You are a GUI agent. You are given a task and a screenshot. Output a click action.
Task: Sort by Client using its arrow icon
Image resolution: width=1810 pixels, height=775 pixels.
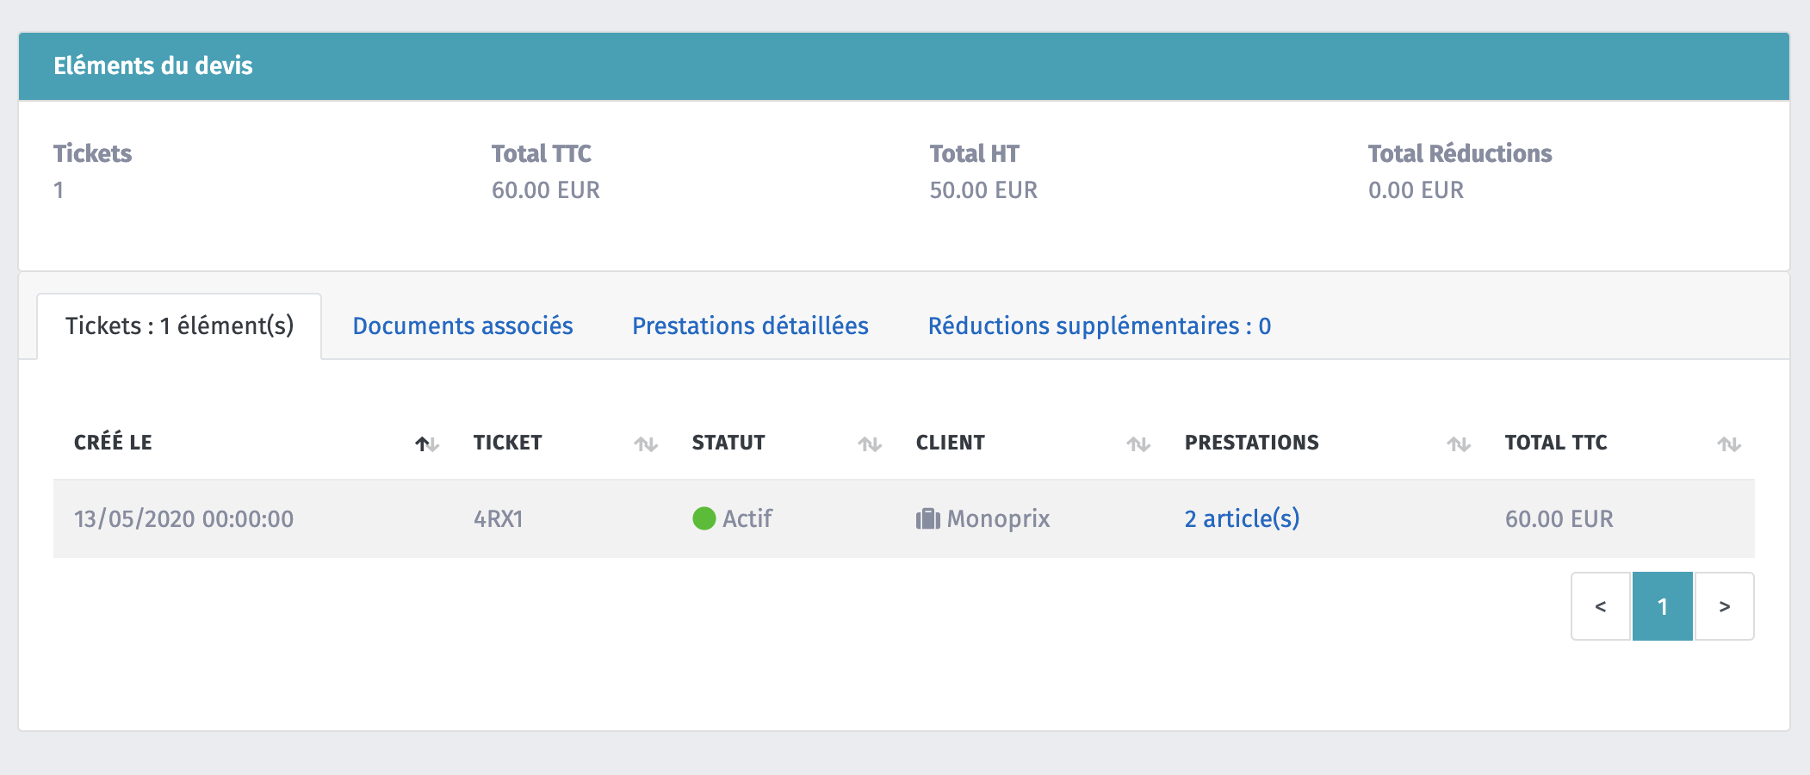coord(1138,444)
